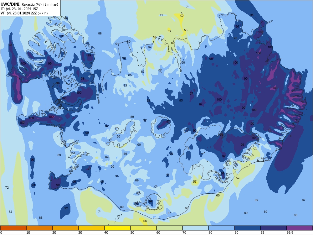Click the 60 value on the map's southeast coast
This screenshot has width=313, height=235.
tap(218, 195)
